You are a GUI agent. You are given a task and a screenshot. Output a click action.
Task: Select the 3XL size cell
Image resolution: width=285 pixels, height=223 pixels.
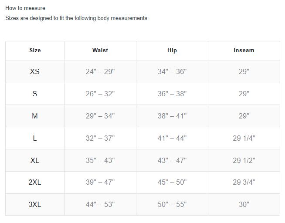(35, 204)
